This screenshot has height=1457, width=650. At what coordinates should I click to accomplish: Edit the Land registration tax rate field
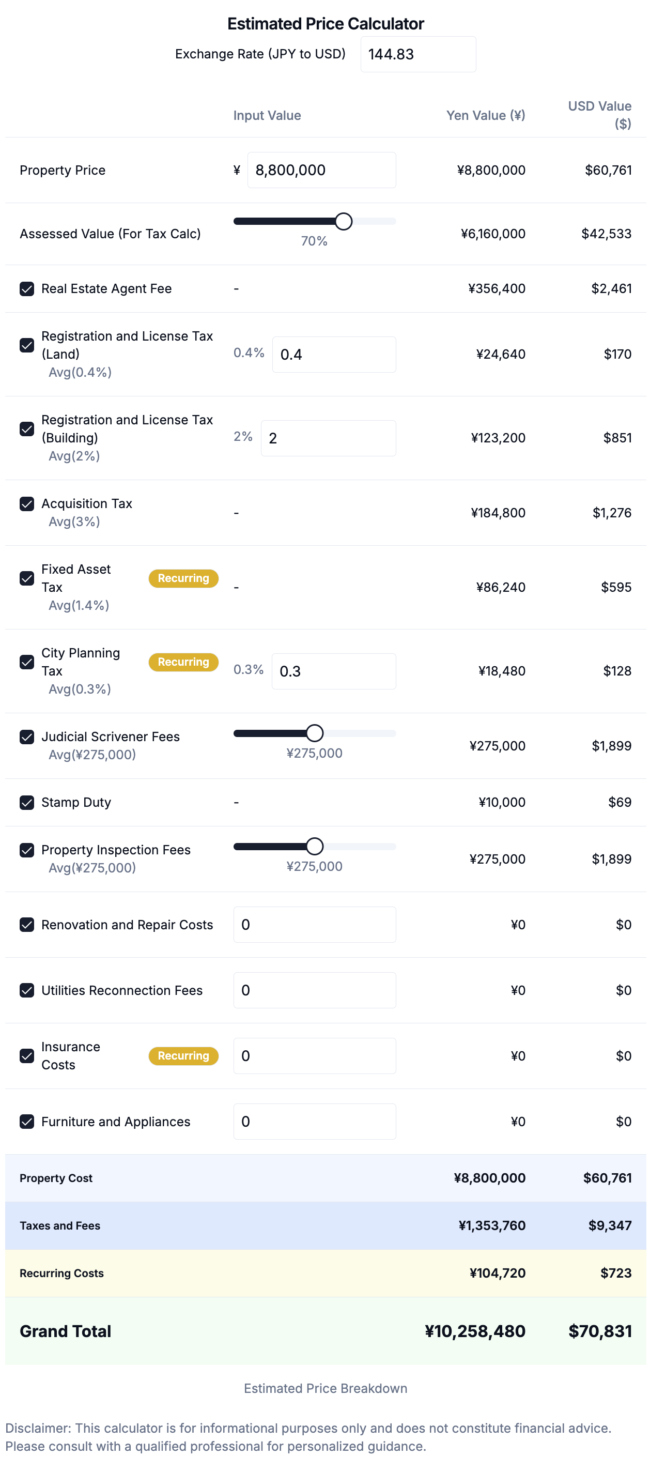333,354
